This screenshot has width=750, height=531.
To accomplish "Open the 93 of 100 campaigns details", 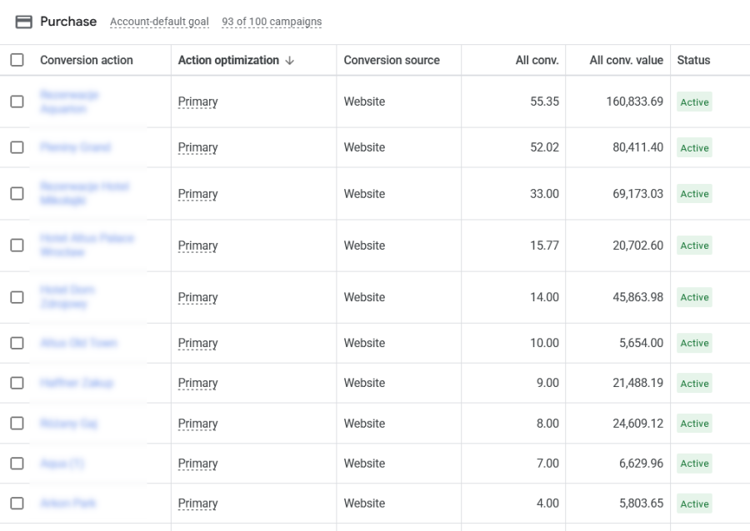I will tap(272, 22).
